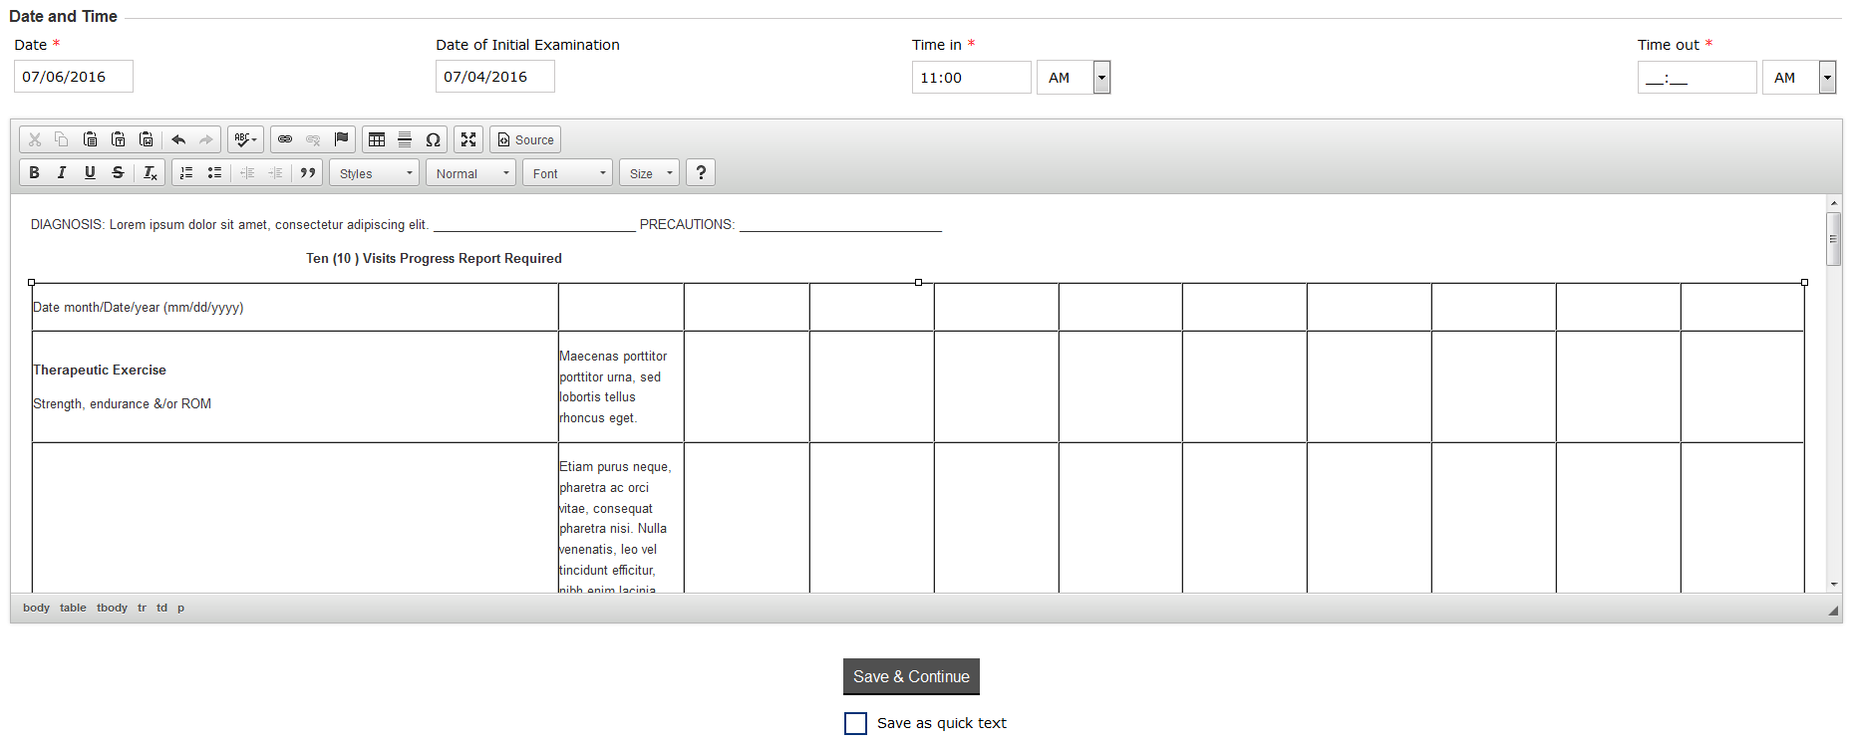Select the tbody element in path bar
This screenshot has width=1855, height=744.
pos(112,608)
